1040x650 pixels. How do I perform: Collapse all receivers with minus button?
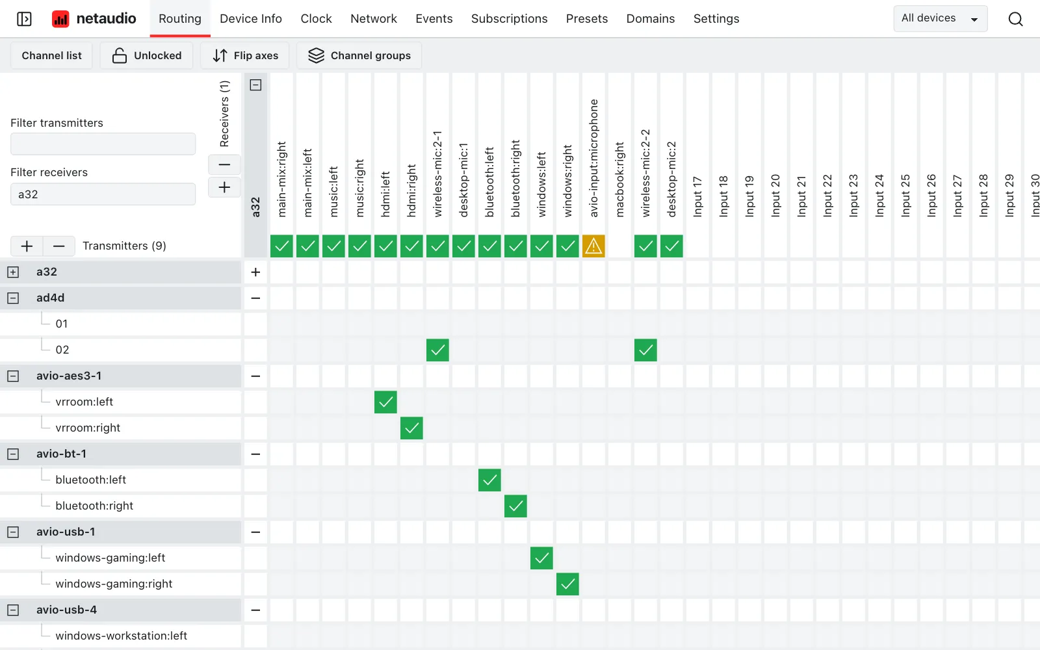(224, 164)
